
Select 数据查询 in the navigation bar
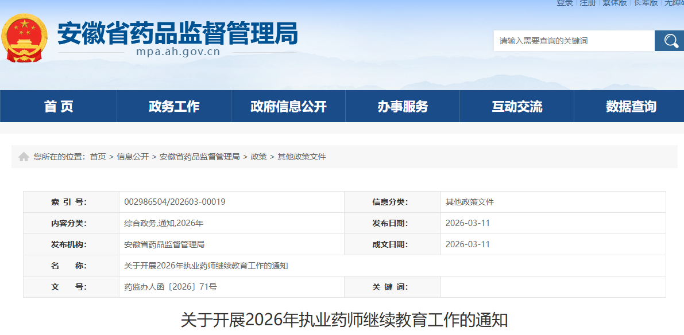631,106
